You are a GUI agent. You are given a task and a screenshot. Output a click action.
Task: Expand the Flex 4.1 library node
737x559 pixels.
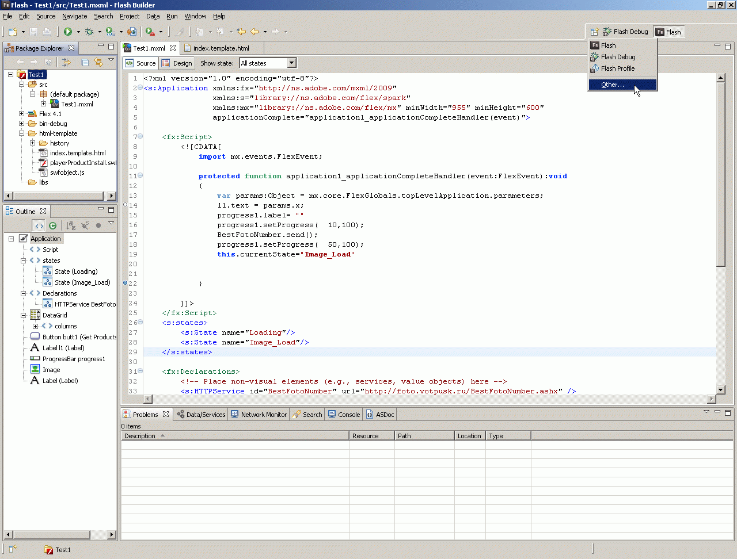(x=22, y=114)
